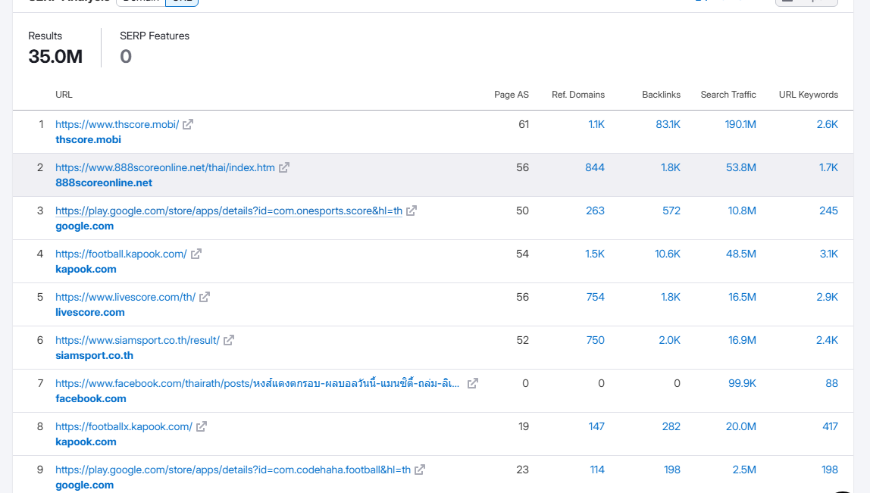Open 844 ref domains for 888scoreonline.net
Viewport: 870px width, 493px height.
pyautogui.click(x=595, y=167)
